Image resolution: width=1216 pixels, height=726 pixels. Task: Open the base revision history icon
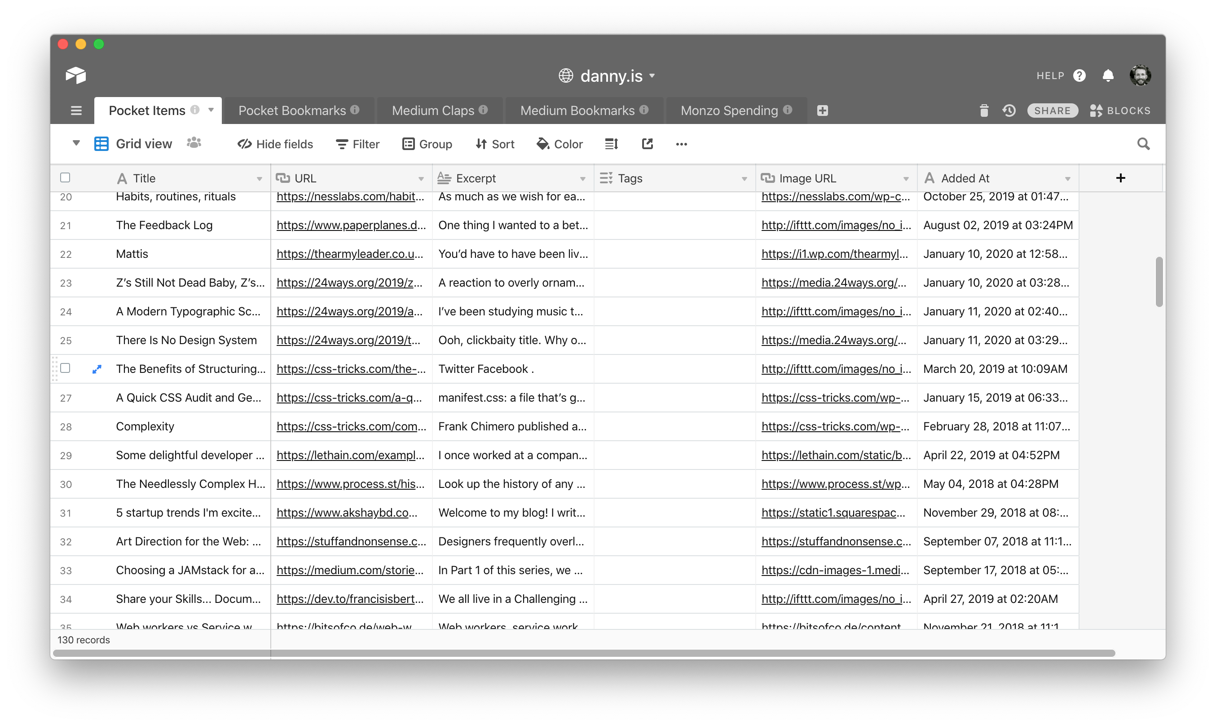point(1009,111)
